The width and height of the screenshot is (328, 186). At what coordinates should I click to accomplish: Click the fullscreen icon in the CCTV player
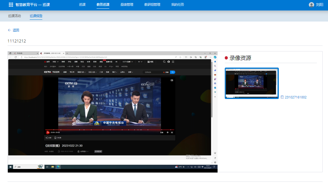[x=172, y=132]
